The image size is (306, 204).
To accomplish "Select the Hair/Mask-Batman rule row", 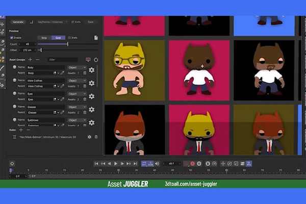I will pos(47,137).
